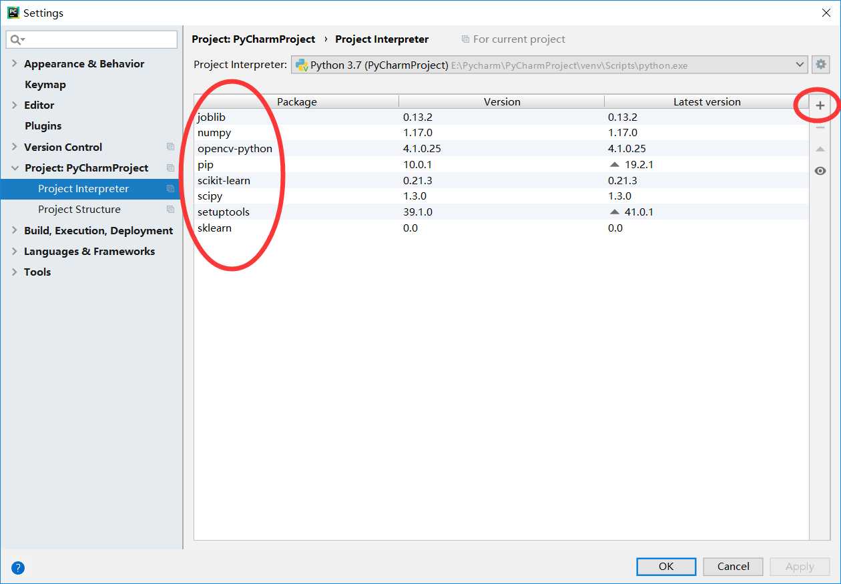Click the copy icon beside Project: PyCharmProject
The image size is (841, 584).
tap(170, 168)
